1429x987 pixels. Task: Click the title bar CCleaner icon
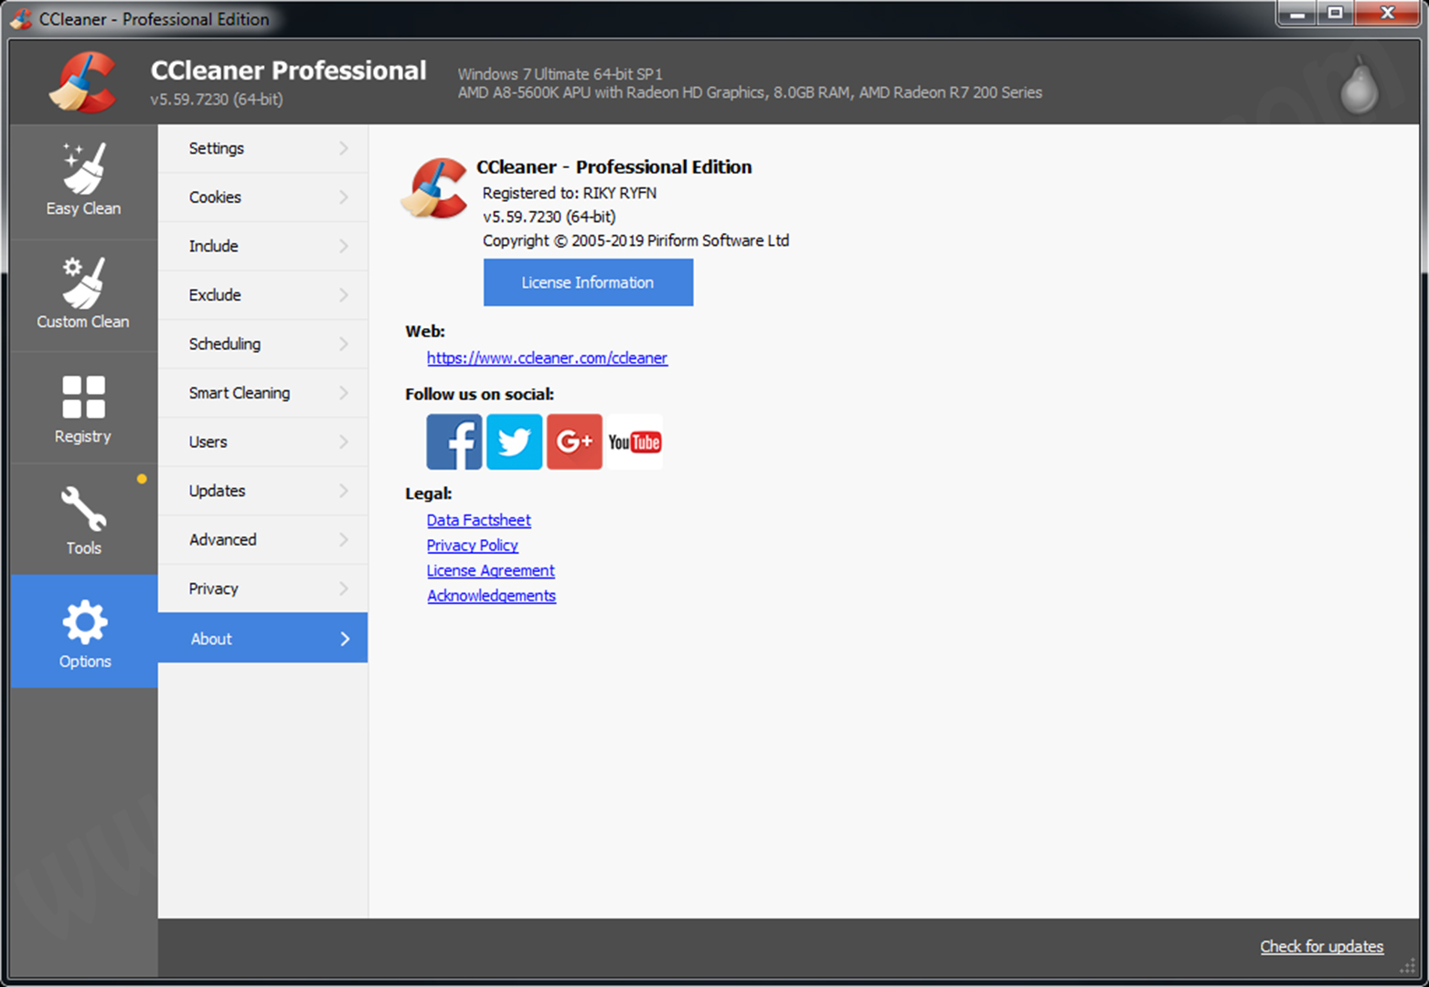click(21, 18)
